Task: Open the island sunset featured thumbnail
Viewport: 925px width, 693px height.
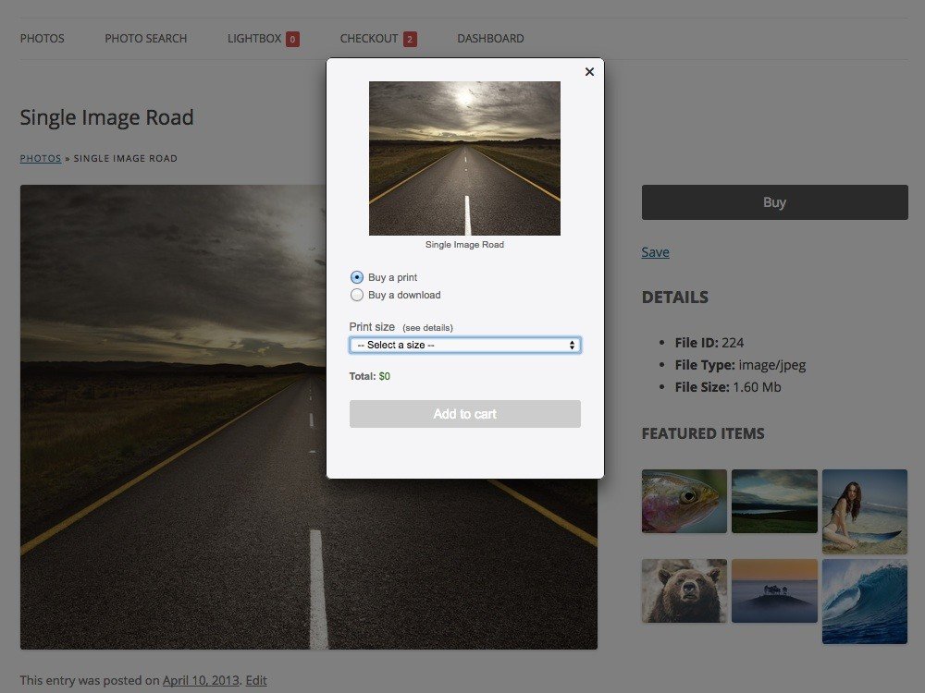Action: point(774,590)
